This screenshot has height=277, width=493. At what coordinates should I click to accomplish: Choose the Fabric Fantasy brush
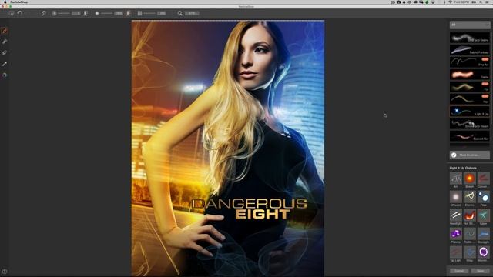click(469, 50)
